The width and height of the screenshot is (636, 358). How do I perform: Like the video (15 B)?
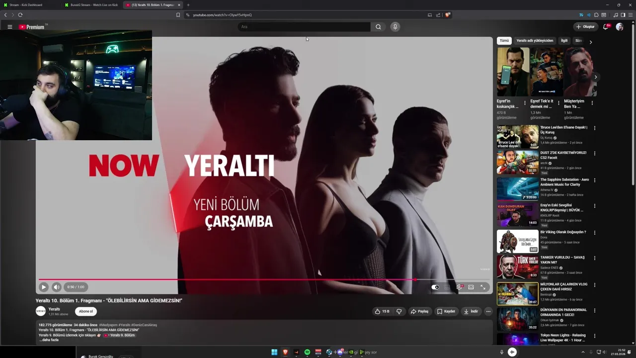tap(382, 311)
